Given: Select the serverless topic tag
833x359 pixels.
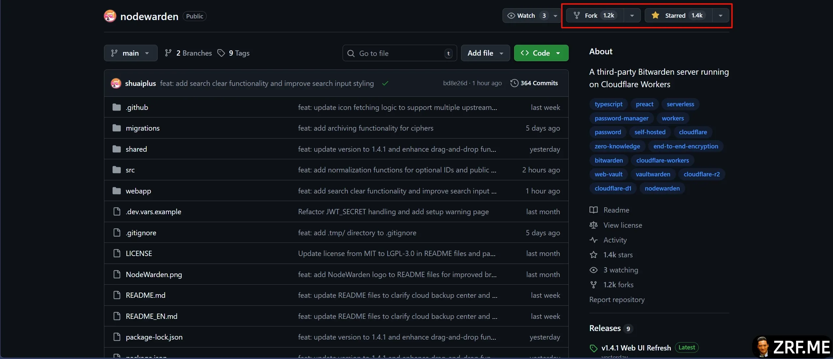Looking at the screenshot, I should coord(680,104).
